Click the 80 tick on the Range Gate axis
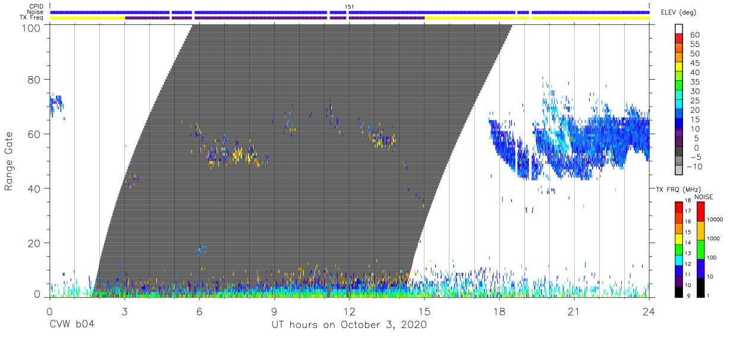The height and width of the screenshot is (337, 730). pyautogui.click(x=35, y=80)
